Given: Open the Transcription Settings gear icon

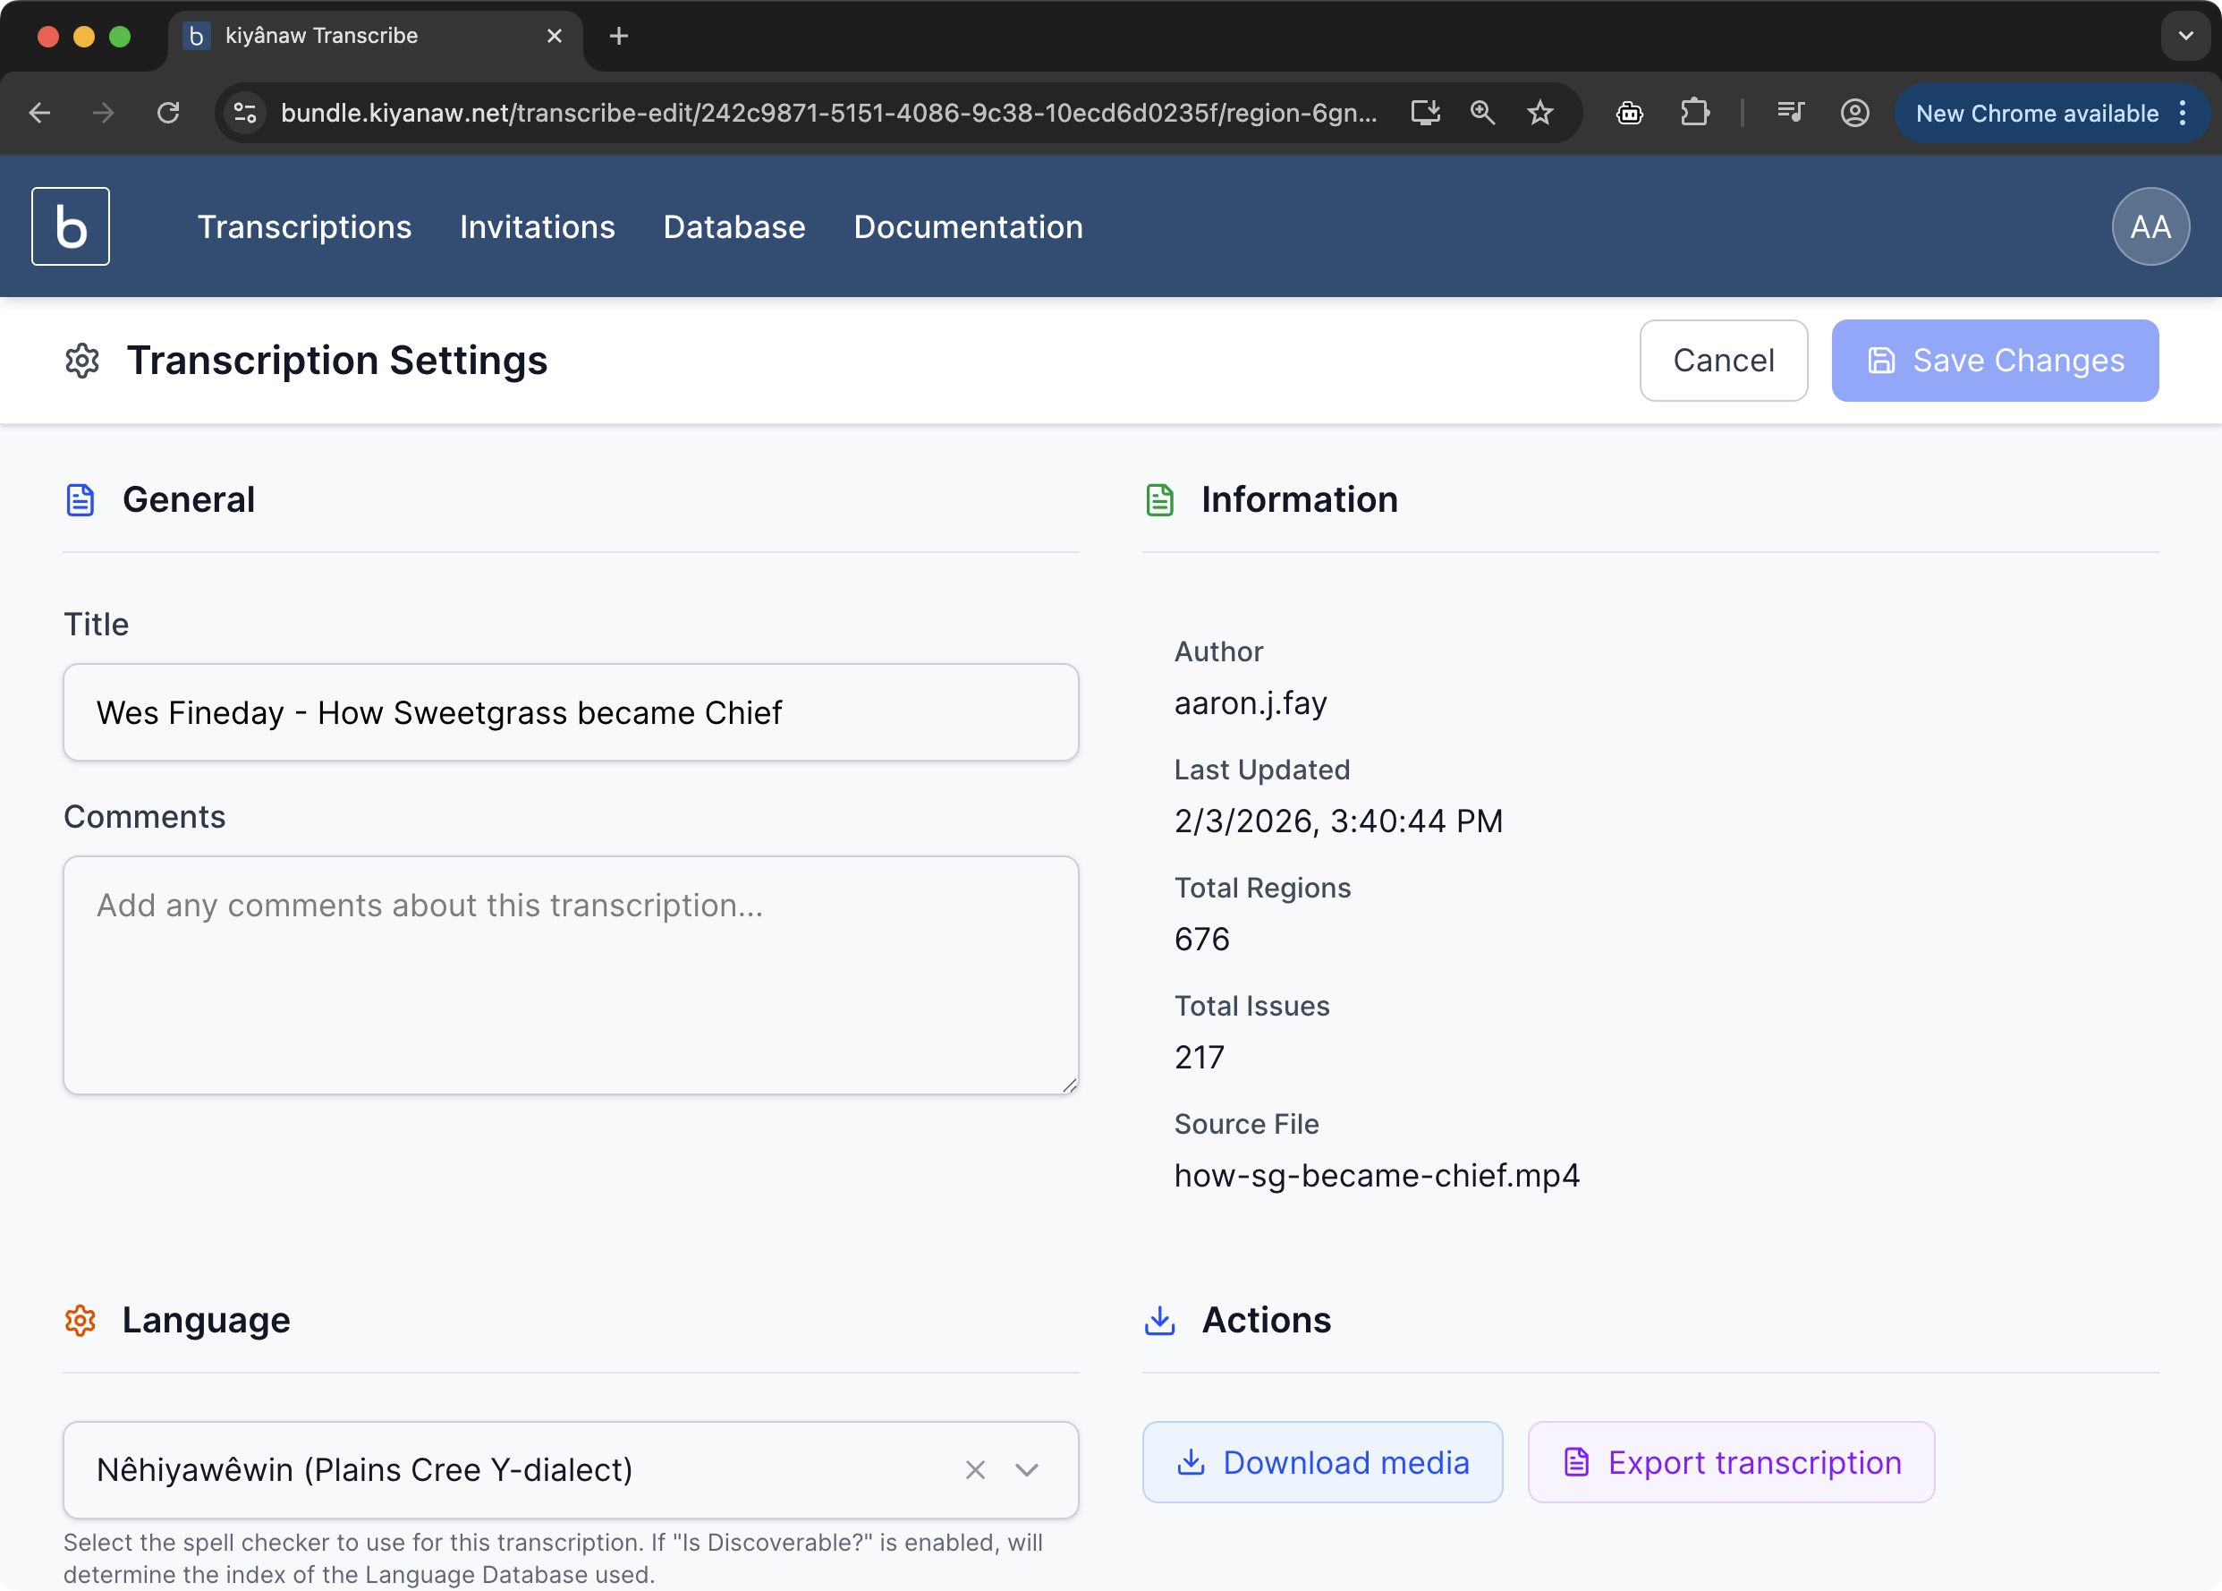Looking at the screenshot, I should (82, 361).
